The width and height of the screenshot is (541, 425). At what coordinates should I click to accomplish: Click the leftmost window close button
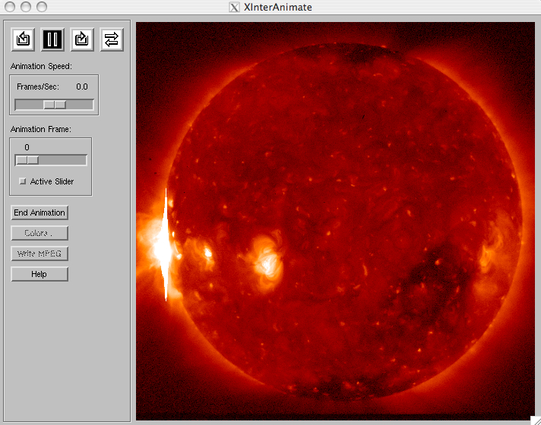coord(11,7)
